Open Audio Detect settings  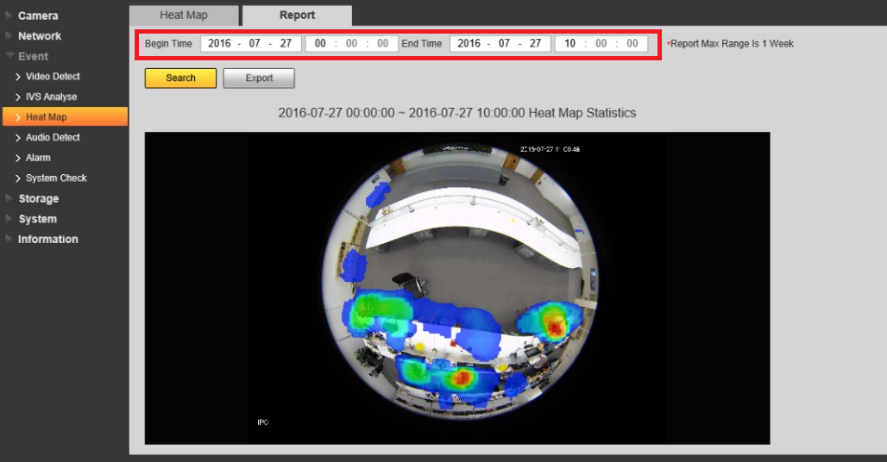[x=53, y=137]
